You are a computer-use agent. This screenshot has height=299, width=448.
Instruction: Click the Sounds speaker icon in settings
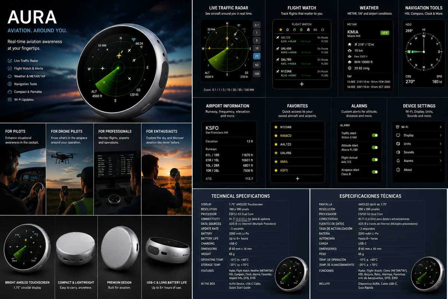point(398,152)
